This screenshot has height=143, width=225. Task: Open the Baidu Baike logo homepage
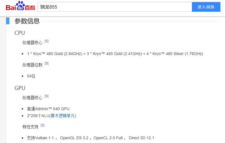click(20, 6)
